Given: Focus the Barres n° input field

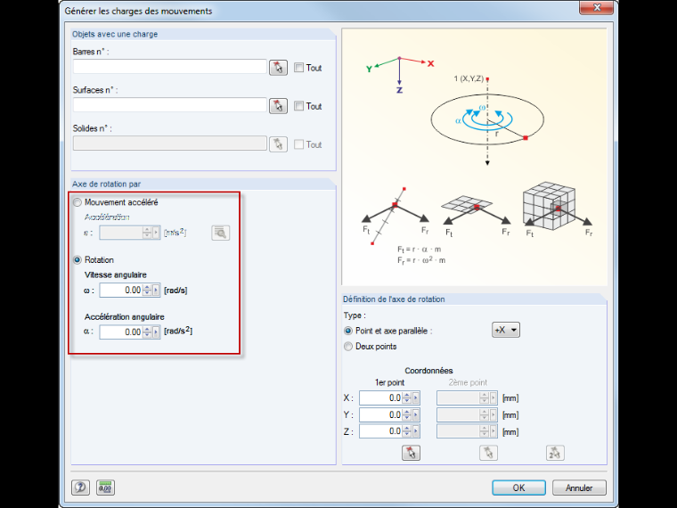Looking at the screenshot, I should [x=169, y=67].
